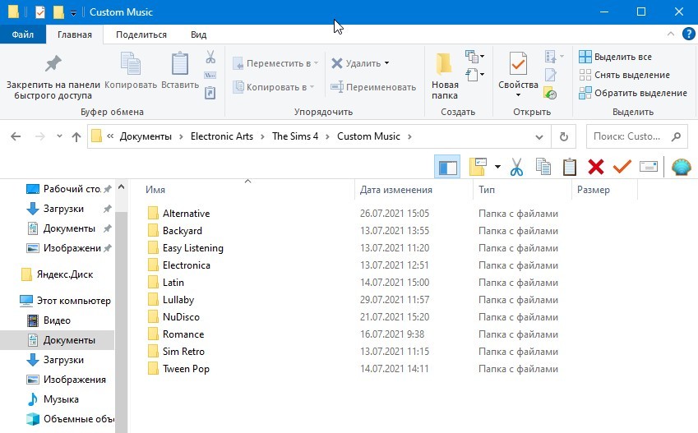
Task: Expand the Удалить dropdown arrow
Action: click(x=387, y=63)
